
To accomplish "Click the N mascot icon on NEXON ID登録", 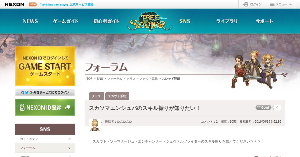I will pos(22,107).
